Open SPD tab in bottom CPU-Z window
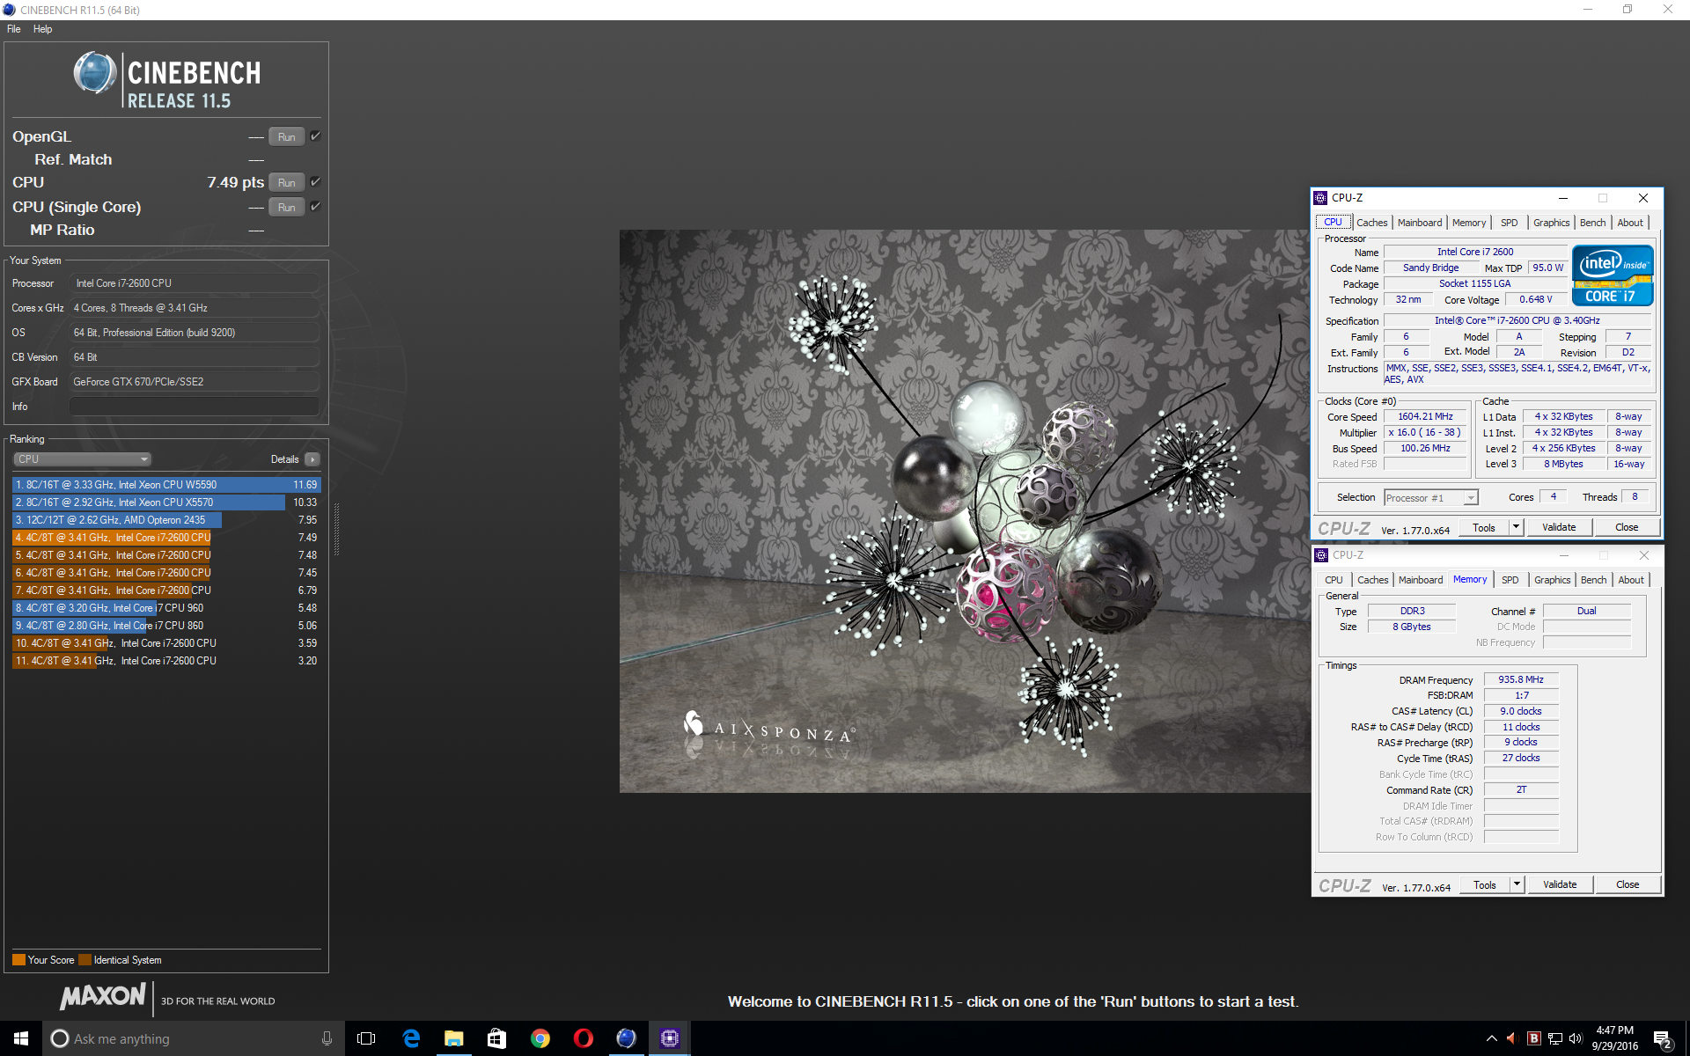This screenshot has height=1056, width=1690. pyautogui.click(x=1510, y=580)
